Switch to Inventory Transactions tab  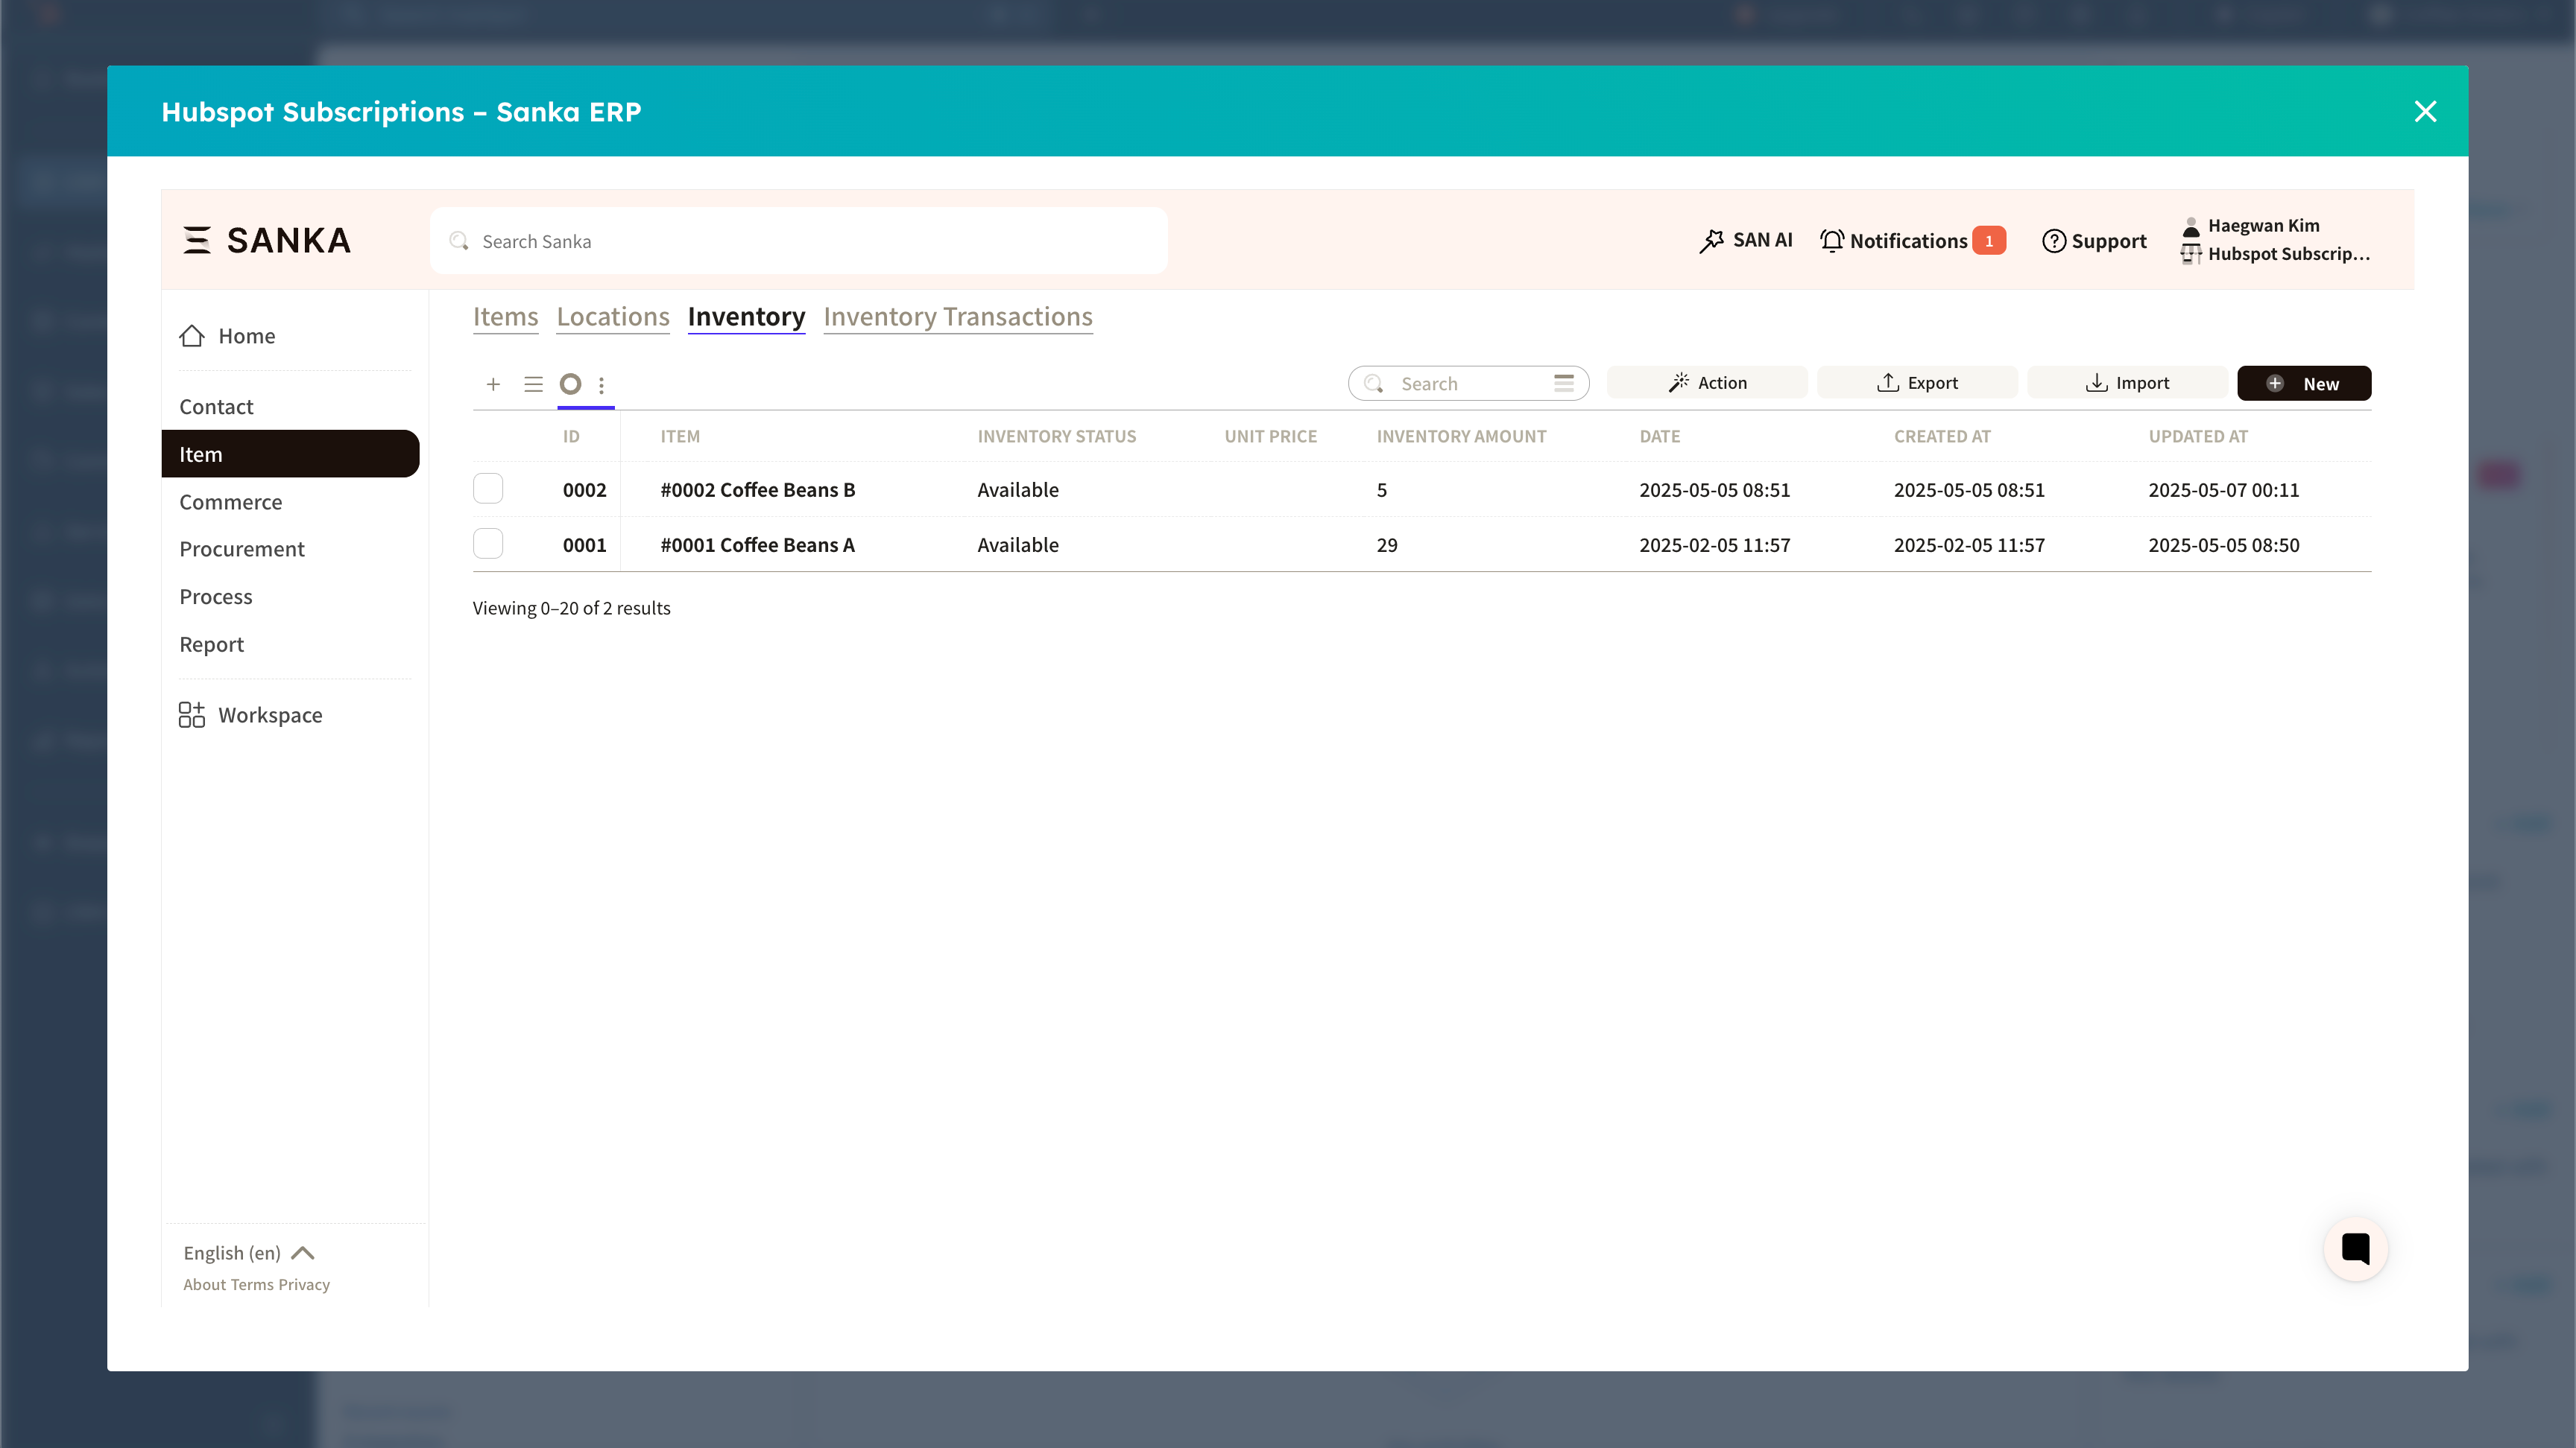click(957, 317)
